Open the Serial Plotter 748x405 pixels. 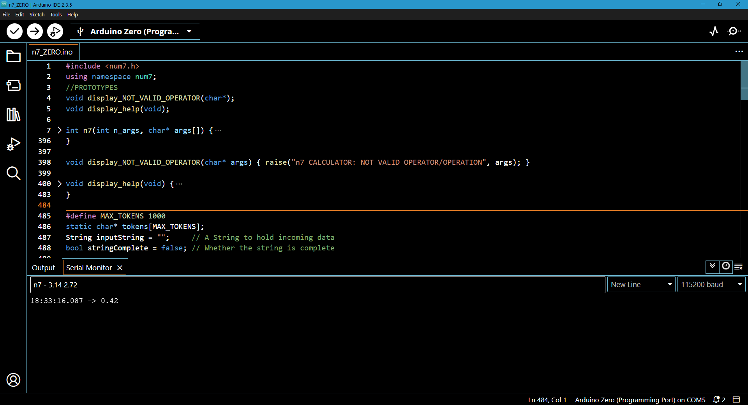714,31
